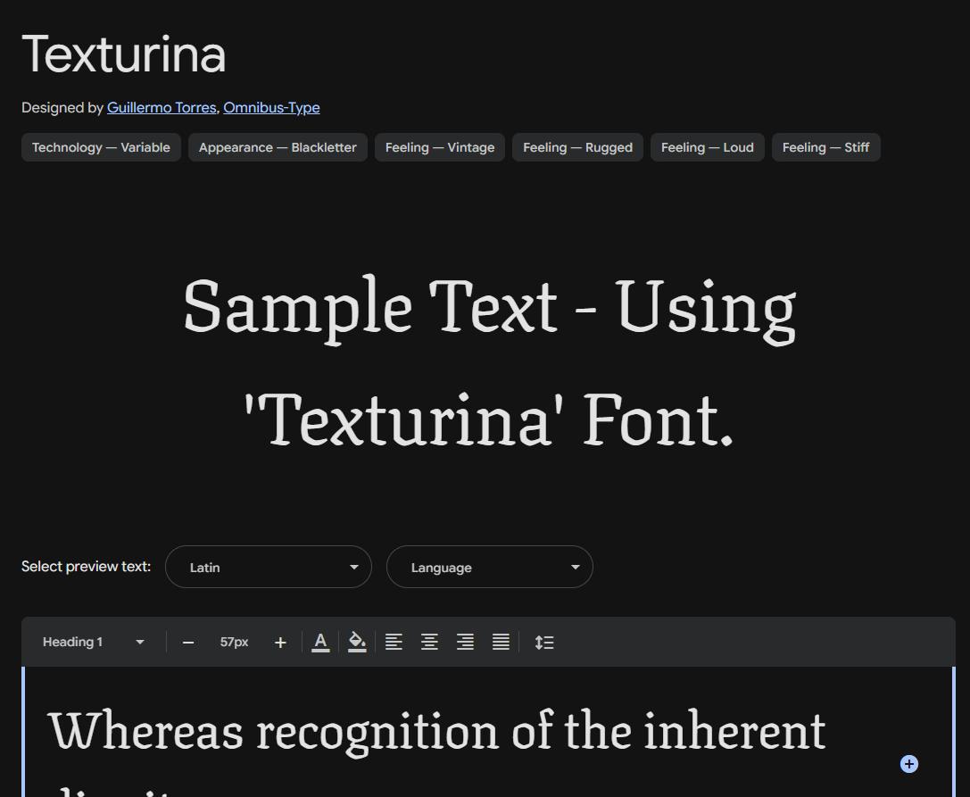Increase font size with plus icon
The height and width of the screenshot is (797, 970).
click(x=280, y=643)
